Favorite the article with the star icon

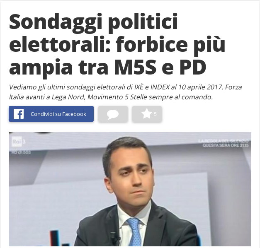tap(146, 114)
